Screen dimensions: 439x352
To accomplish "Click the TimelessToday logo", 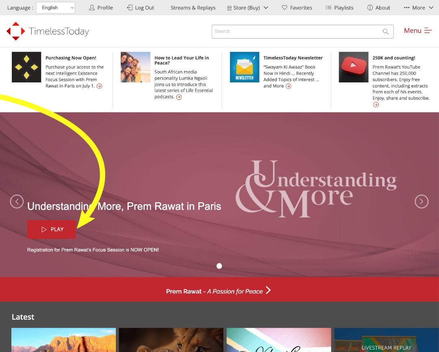I will coord(48,31).
